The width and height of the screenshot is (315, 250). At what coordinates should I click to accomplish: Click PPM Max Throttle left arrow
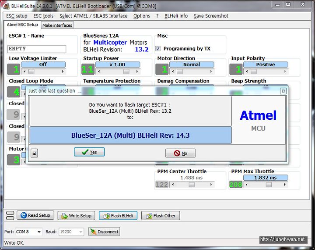point(247,185)
